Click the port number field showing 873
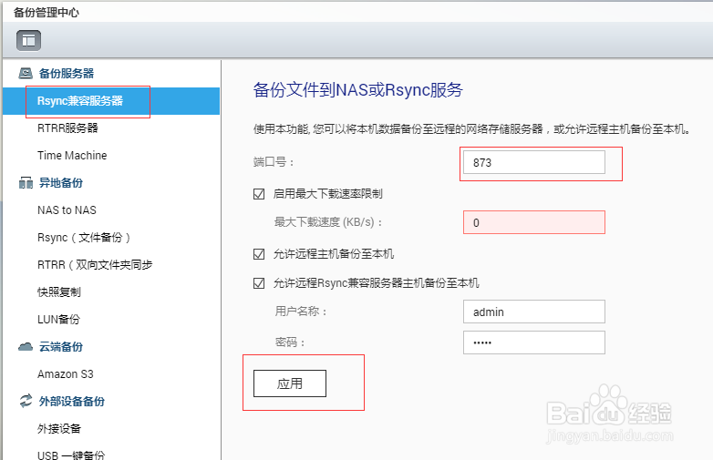Image resolution: width=713 pixels, height=460 pixels. (x=533, y=162)
